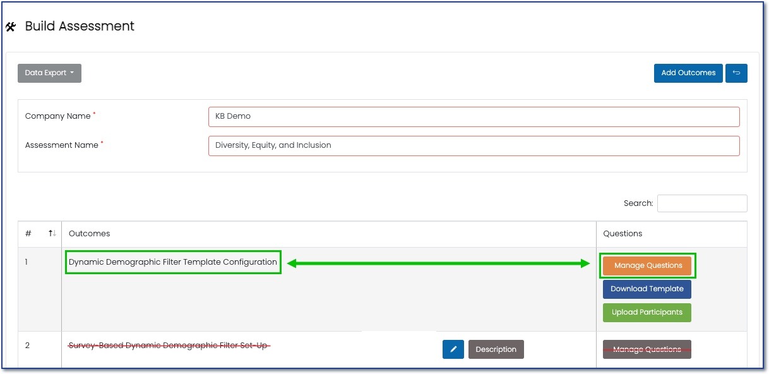Click the Questions column header
This screenshot has height=374, width=769.
click(x=623, y=234)
